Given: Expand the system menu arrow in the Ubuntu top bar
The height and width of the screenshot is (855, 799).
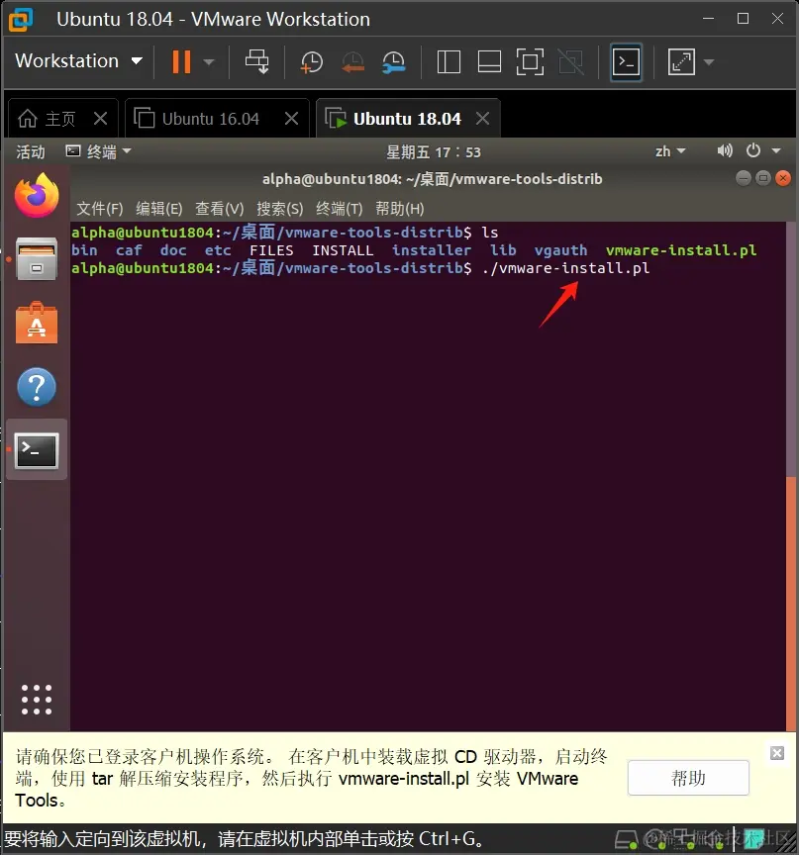Looking at the screenshot, I should tap(776, 150).
